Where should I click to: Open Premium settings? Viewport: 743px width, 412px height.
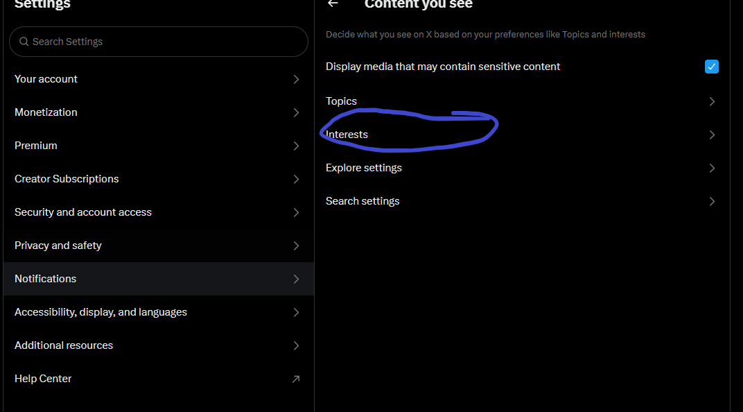pyautogui.click(x=158, y=146)
